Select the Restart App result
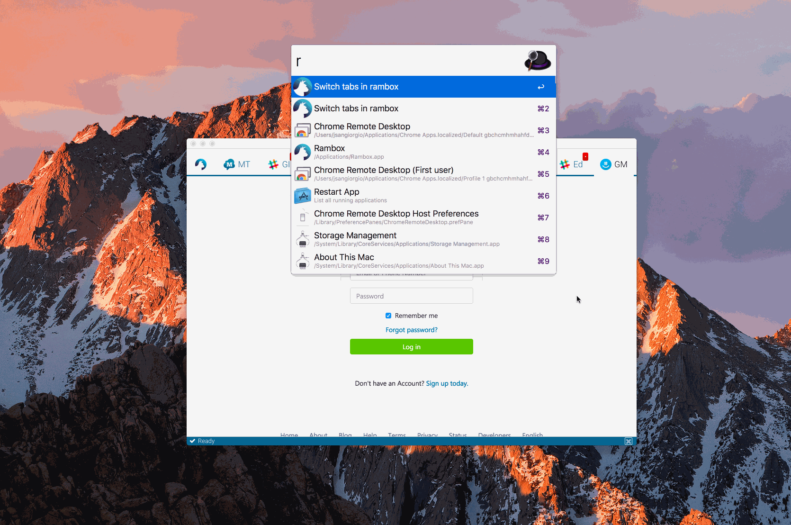 coord(423,196)
